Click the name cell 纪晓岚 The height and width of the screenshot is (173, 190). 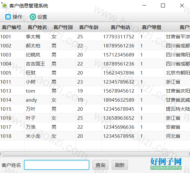pos(37,55)
